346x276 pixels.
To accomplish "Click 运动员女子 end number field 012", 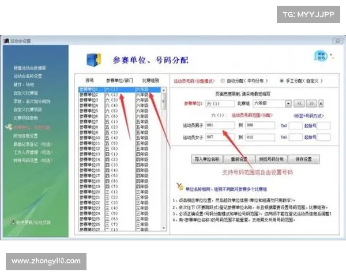I will click(x=260, y=137).
